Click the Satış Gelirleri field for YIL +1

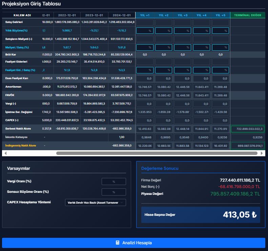click(145, 22)
